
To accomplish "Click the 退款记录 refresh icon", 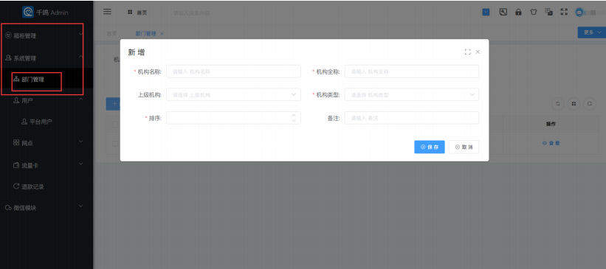I will (16, 186).
